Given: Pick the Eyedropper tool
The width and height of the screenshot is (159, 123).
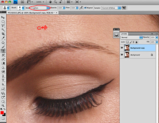Looking at the screenshot, I should [x=3, y=38].
